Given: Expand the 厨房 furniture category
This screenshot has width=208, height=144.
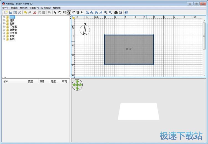Looking at the screenshot, I should point(4,17).
